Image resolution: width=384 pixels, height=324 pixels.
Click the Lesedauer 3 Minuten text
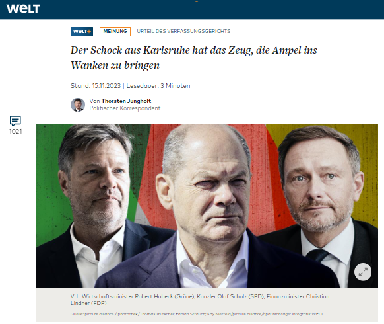coord(158,86)
